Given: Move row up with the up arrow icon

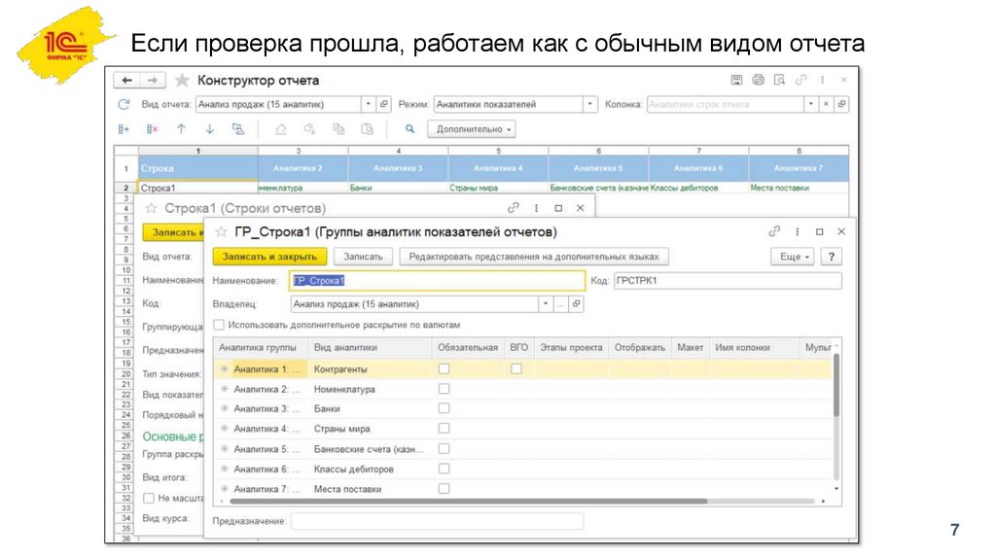Looking at the screenshot, I should point(181,129).
